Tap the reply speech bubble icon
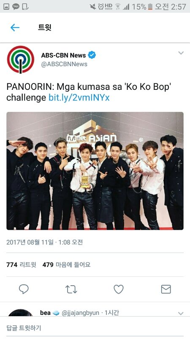The image size is (190, 339). pos(24,289)
